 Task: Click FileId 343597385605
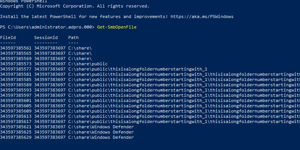[x=16, y=106]
